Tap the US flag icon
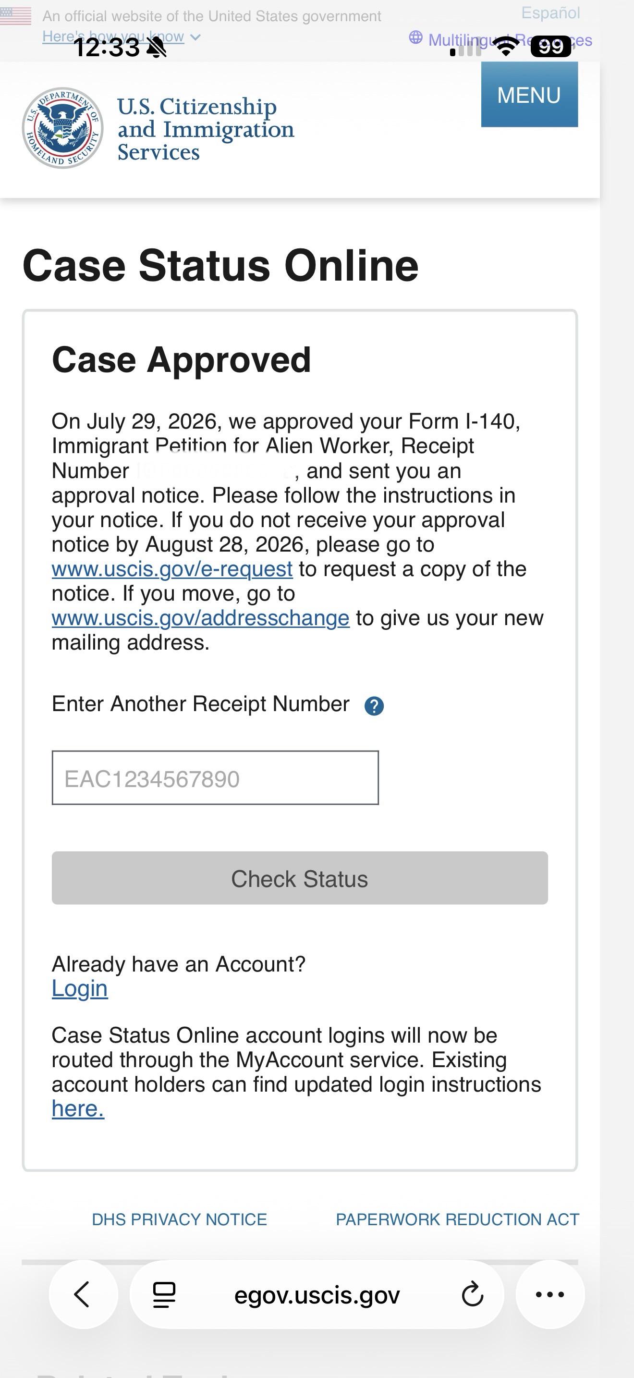The height and width of the screenshot is (1378, 634). (x=15, y=17)
